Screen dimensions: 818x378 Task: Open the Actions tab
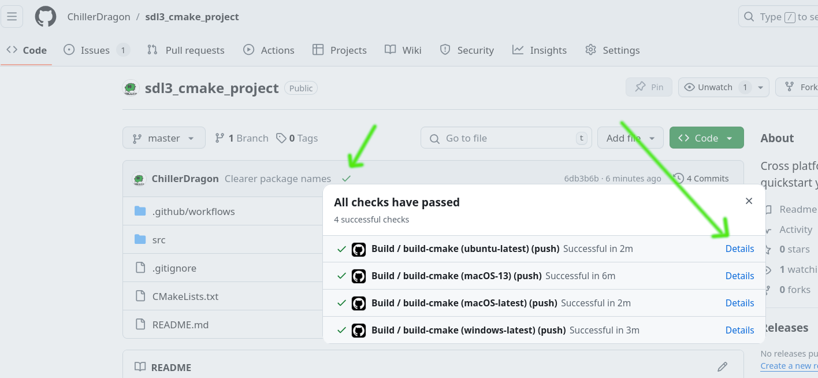coord(269,50)
